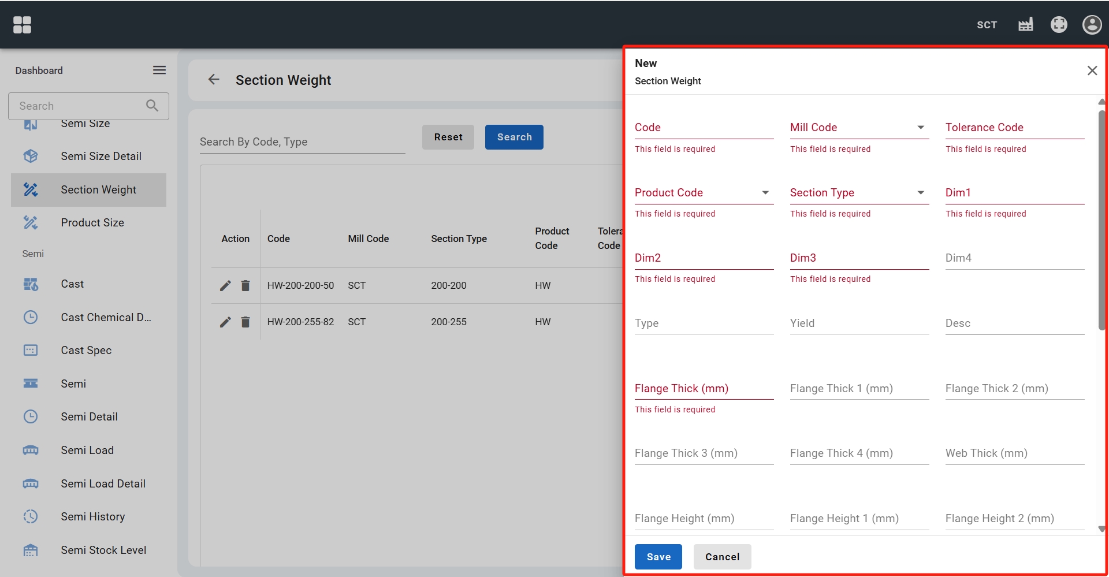Toggle the sidebar hamburger menu
Viewport: 1109px width, 577px height.
159,70
